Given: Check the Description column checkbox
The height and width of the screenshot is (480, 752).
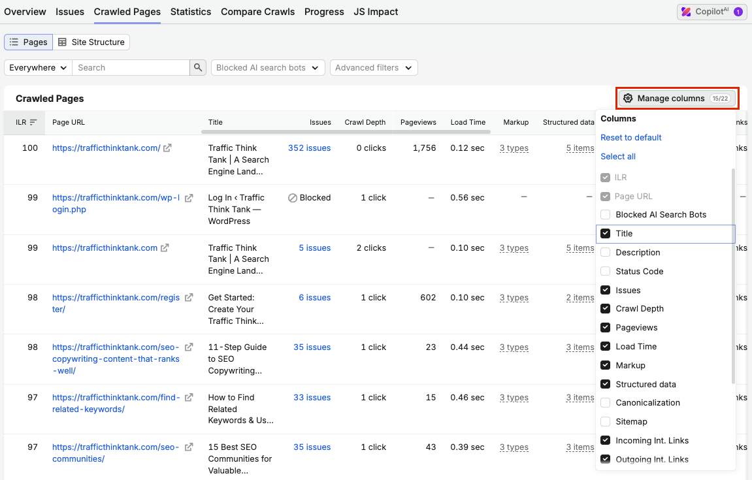Looking at the screenshot, I should pyautogui.click(x=605, y=252).
